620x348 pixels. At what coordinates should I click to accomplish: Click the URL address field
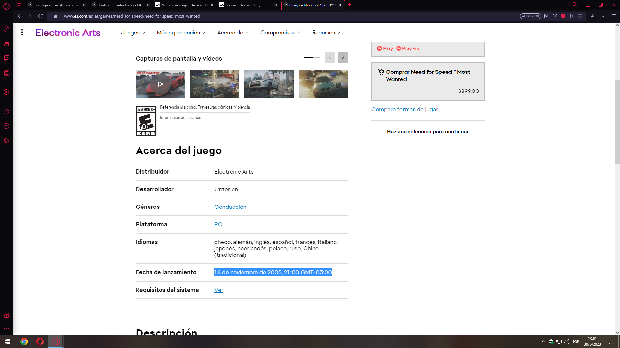284,16
